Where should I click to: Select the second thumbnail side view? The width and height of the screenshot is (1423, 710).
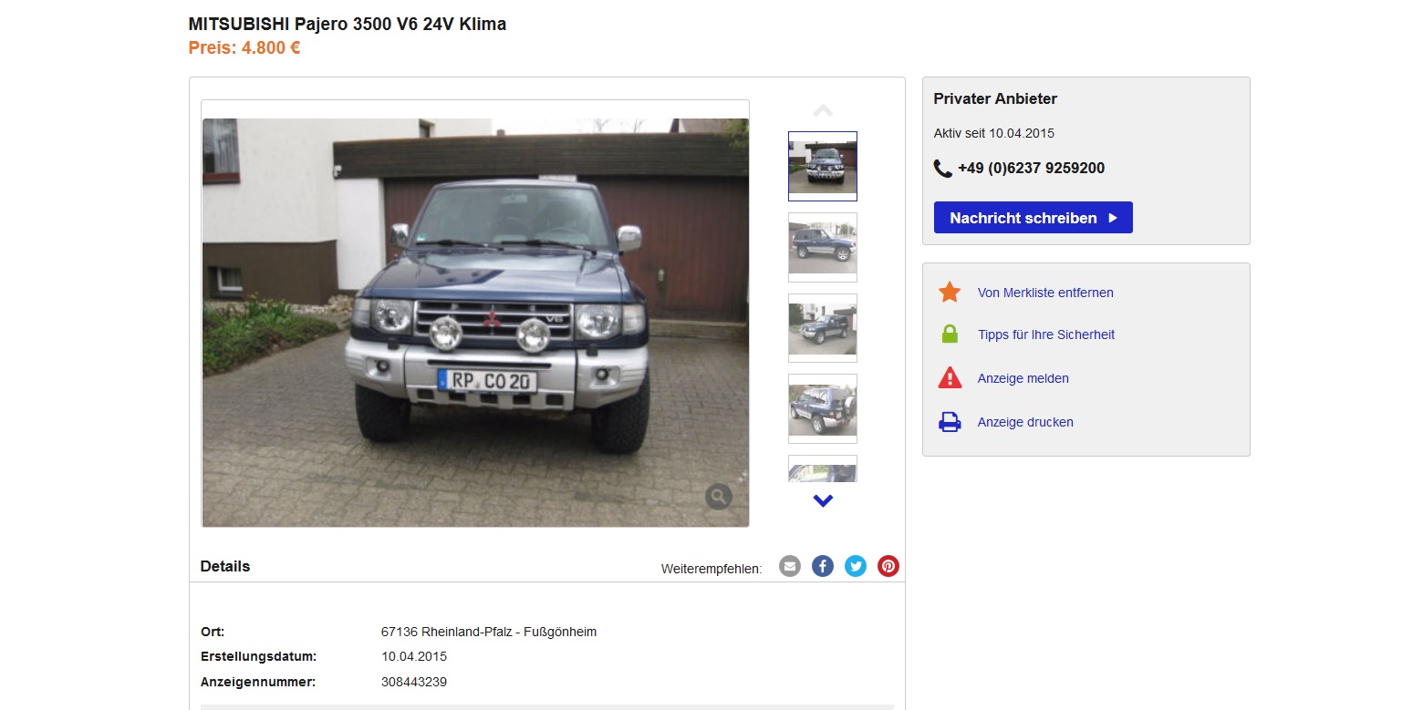point(823,247)
